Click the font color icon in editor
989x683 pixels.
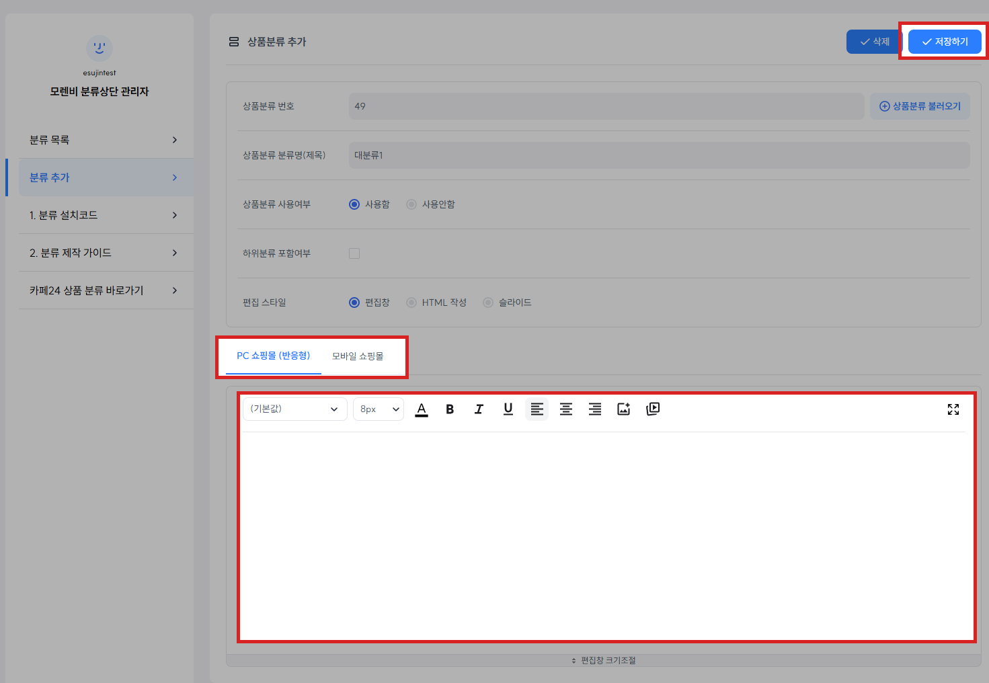point(422,409)
